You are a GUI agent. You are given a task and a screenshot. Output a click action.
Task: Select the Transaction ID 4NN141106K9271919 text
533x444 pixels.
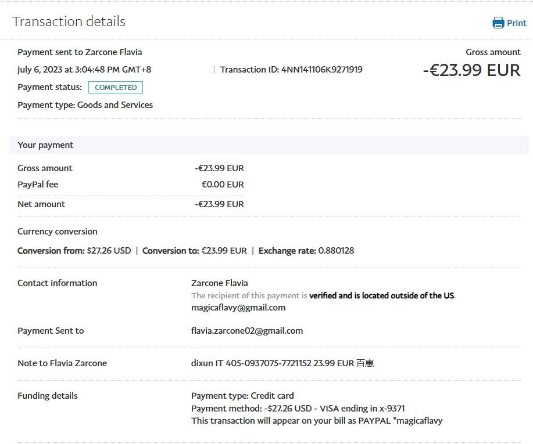click(x=291, y=70)
